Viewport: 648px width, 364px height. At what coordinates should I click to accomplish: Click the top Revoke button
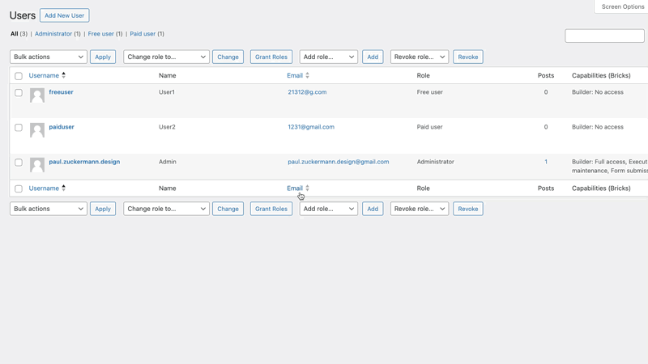tap(468, 57)
